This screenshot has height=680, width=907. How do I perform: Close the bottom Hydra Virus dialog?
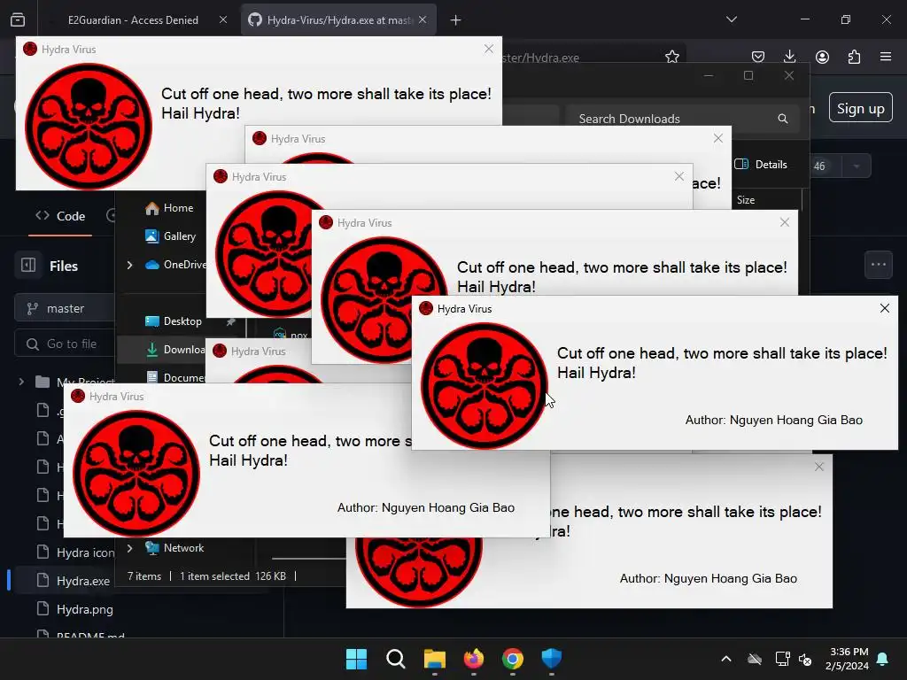point(819,467)
